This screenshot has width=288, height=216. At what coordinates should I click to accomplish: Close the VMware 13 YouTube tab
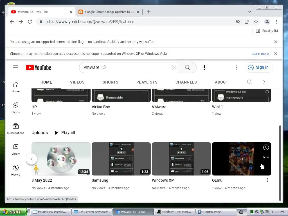pos(71,12)
